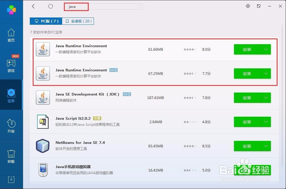Screen dimensions: 286x189
Task: Expand install options for 67.25MB Java Runtime
Action: (266, 74)
